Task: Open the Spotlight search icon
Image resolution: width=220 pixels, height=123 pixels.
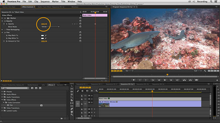Action: (x=211, y=1)
